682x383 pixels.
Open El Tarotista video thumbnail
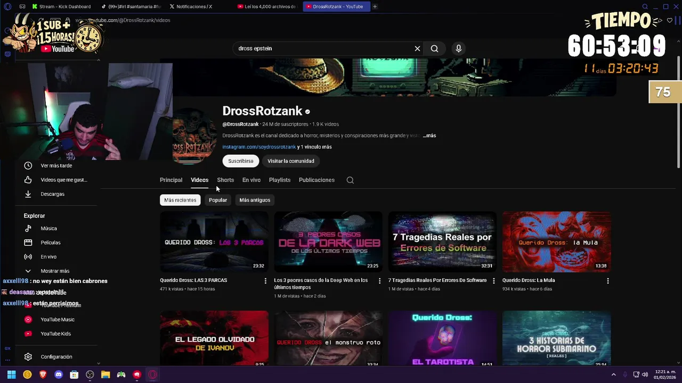442,339
